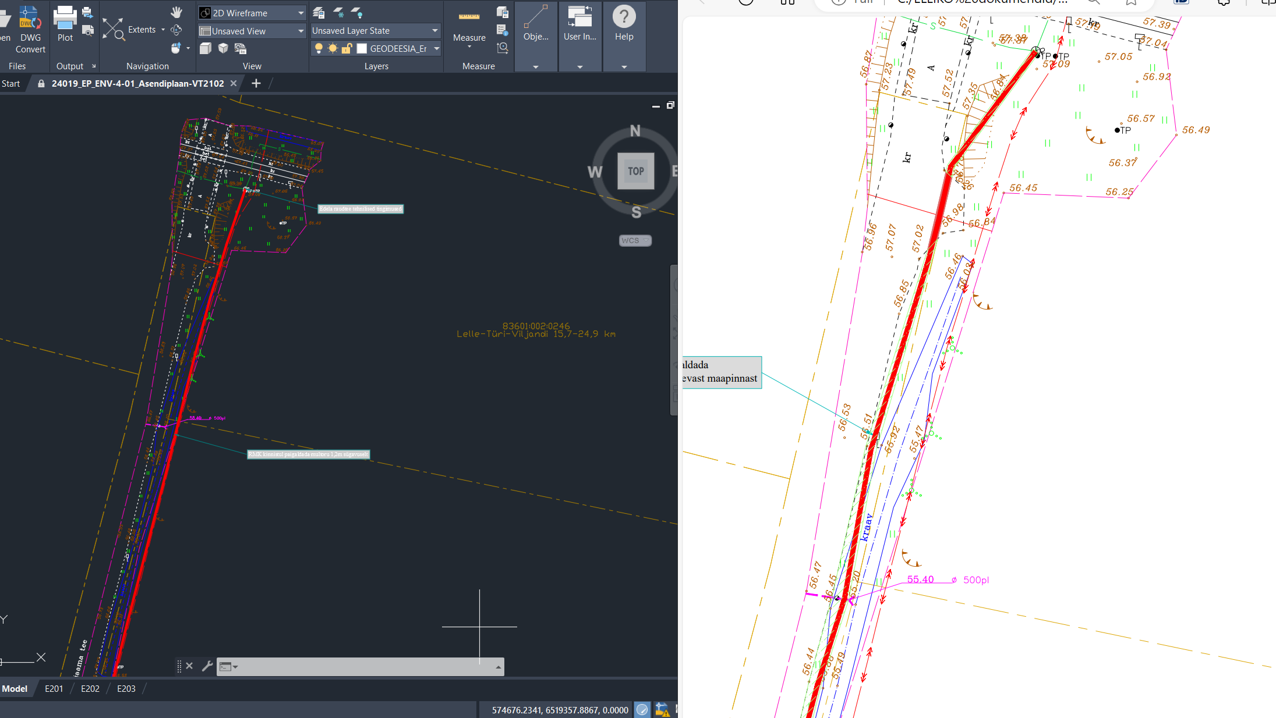
Task: Click the freeze layer snowflake icon
Action: (x=338, y=12)
